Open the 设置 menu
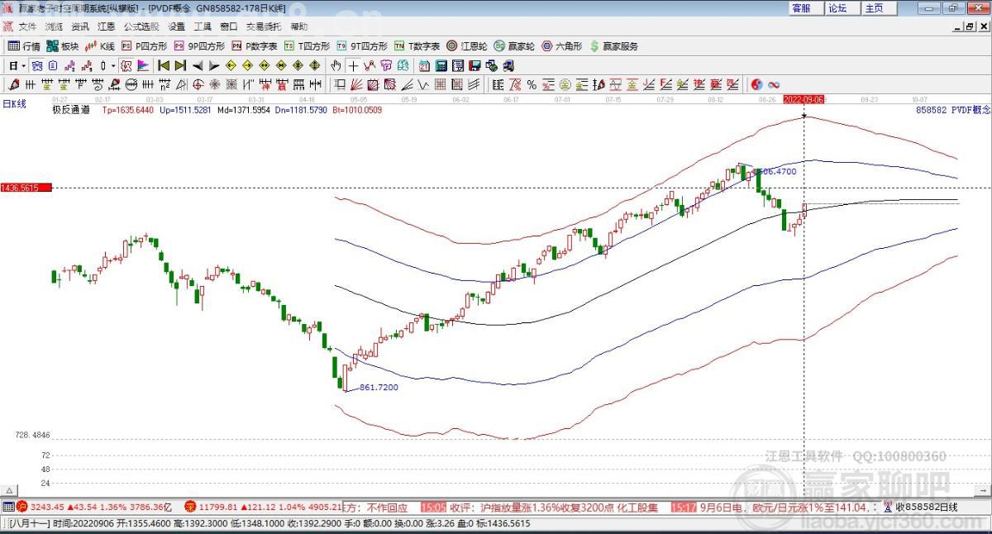 [x=177, y=26]
